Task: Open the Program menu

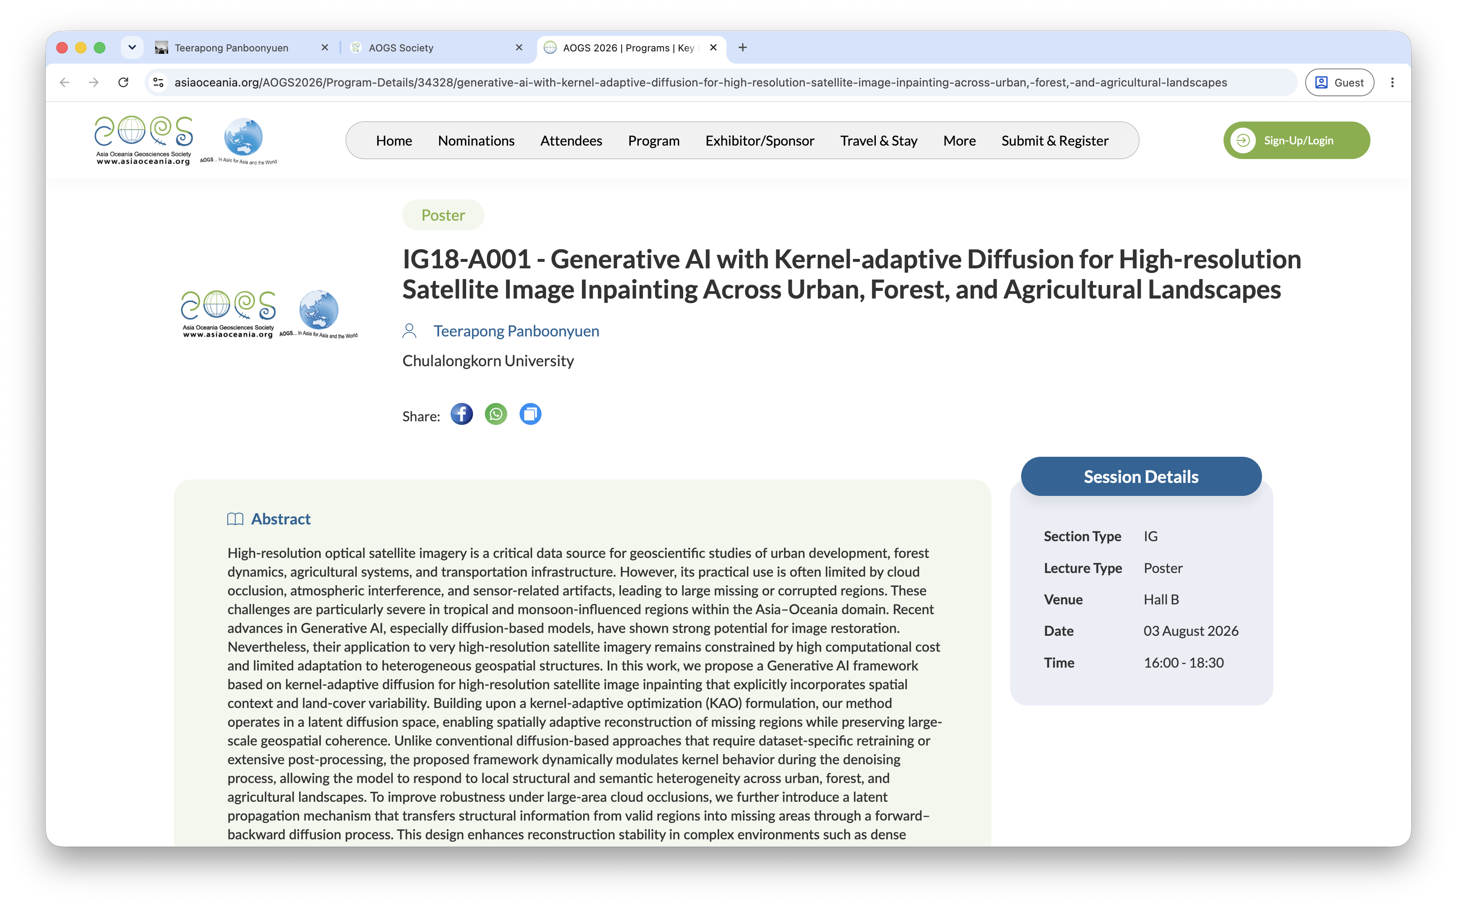Action: 654,140
